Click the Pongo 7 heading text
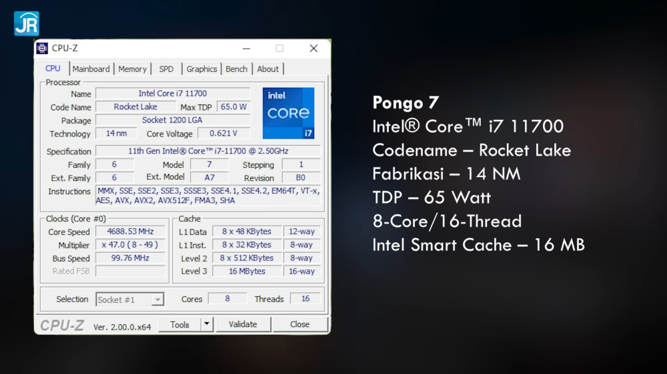 [406, 102]
